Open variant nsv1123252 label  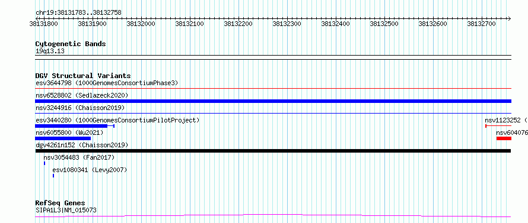(505, 120)
